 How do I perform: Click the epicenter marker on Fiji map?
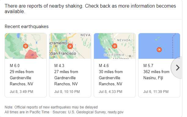pos(159,50)
